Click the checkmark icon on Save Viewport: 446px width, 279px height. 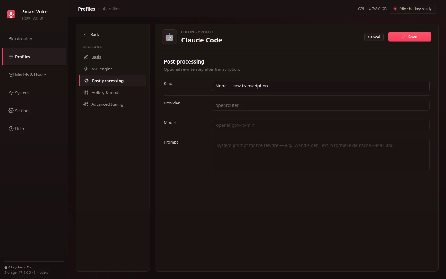403,37
